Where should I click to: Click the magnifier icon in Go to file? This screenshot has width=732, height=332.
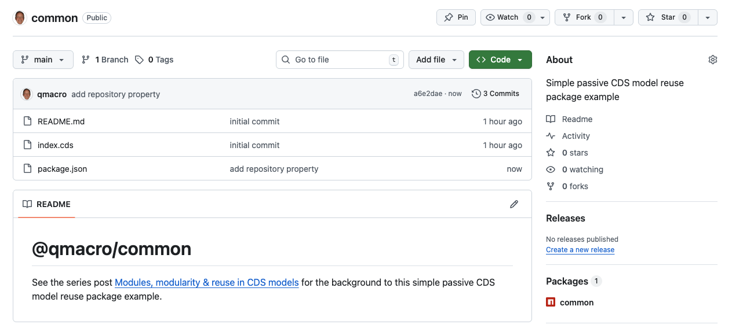286,60
